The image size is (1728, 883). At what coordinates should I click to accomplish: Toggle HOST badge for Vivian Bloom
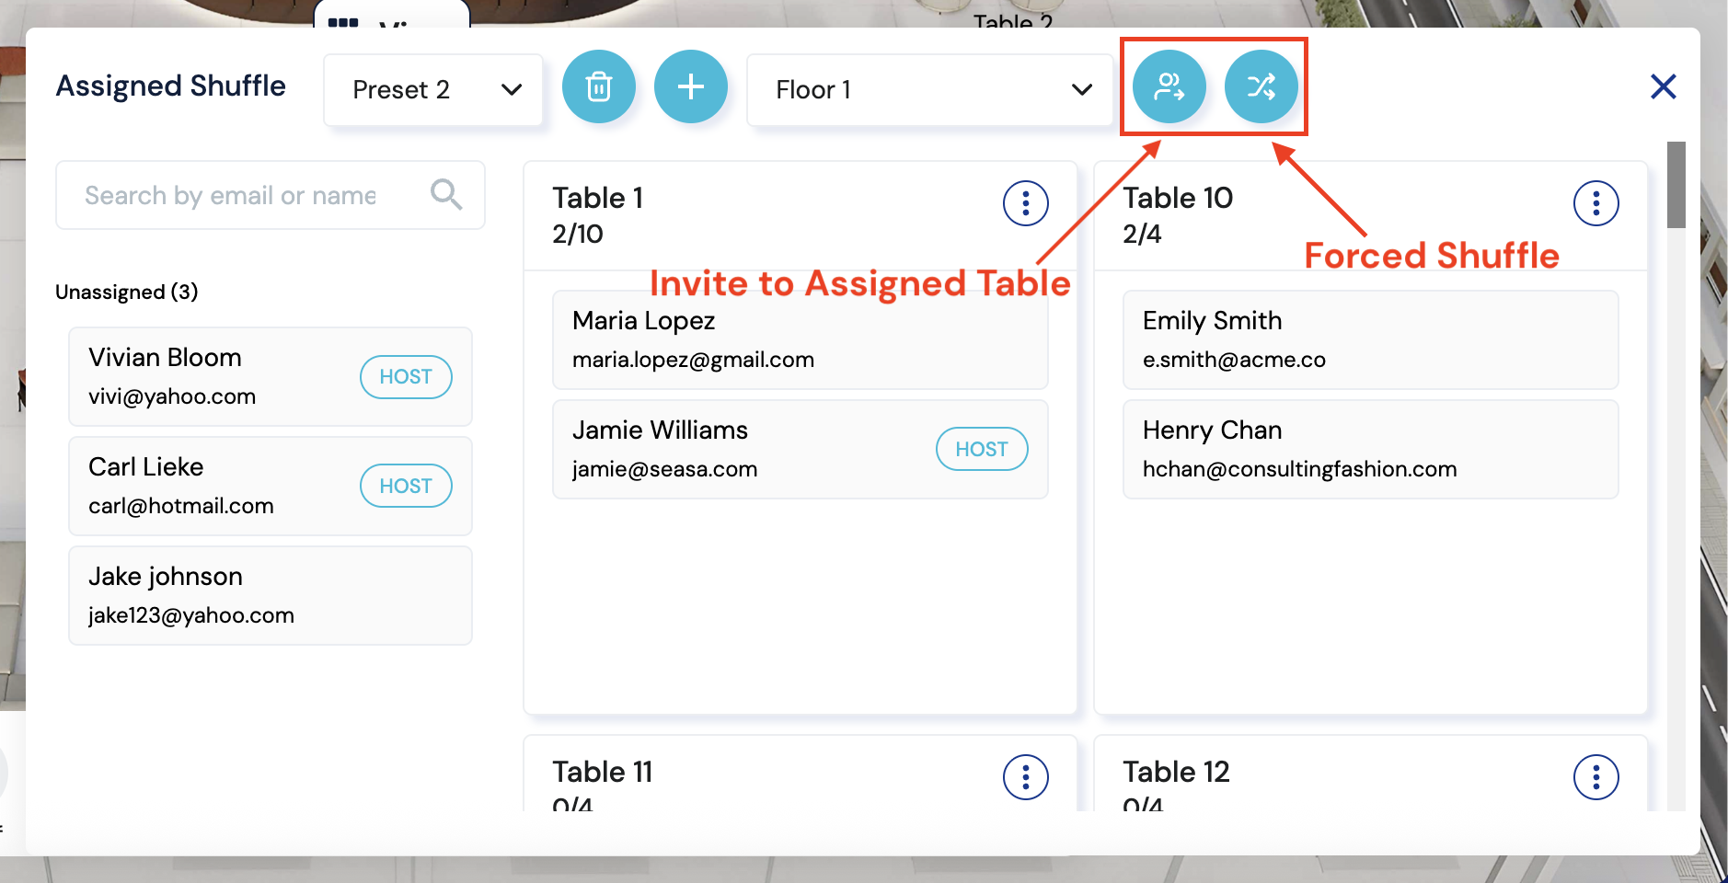tap(406, 377)
